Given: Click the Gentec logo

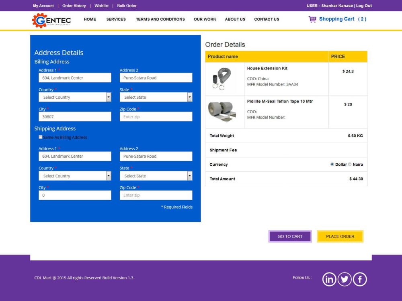Looking at the screenshot, I should (51, 20).
